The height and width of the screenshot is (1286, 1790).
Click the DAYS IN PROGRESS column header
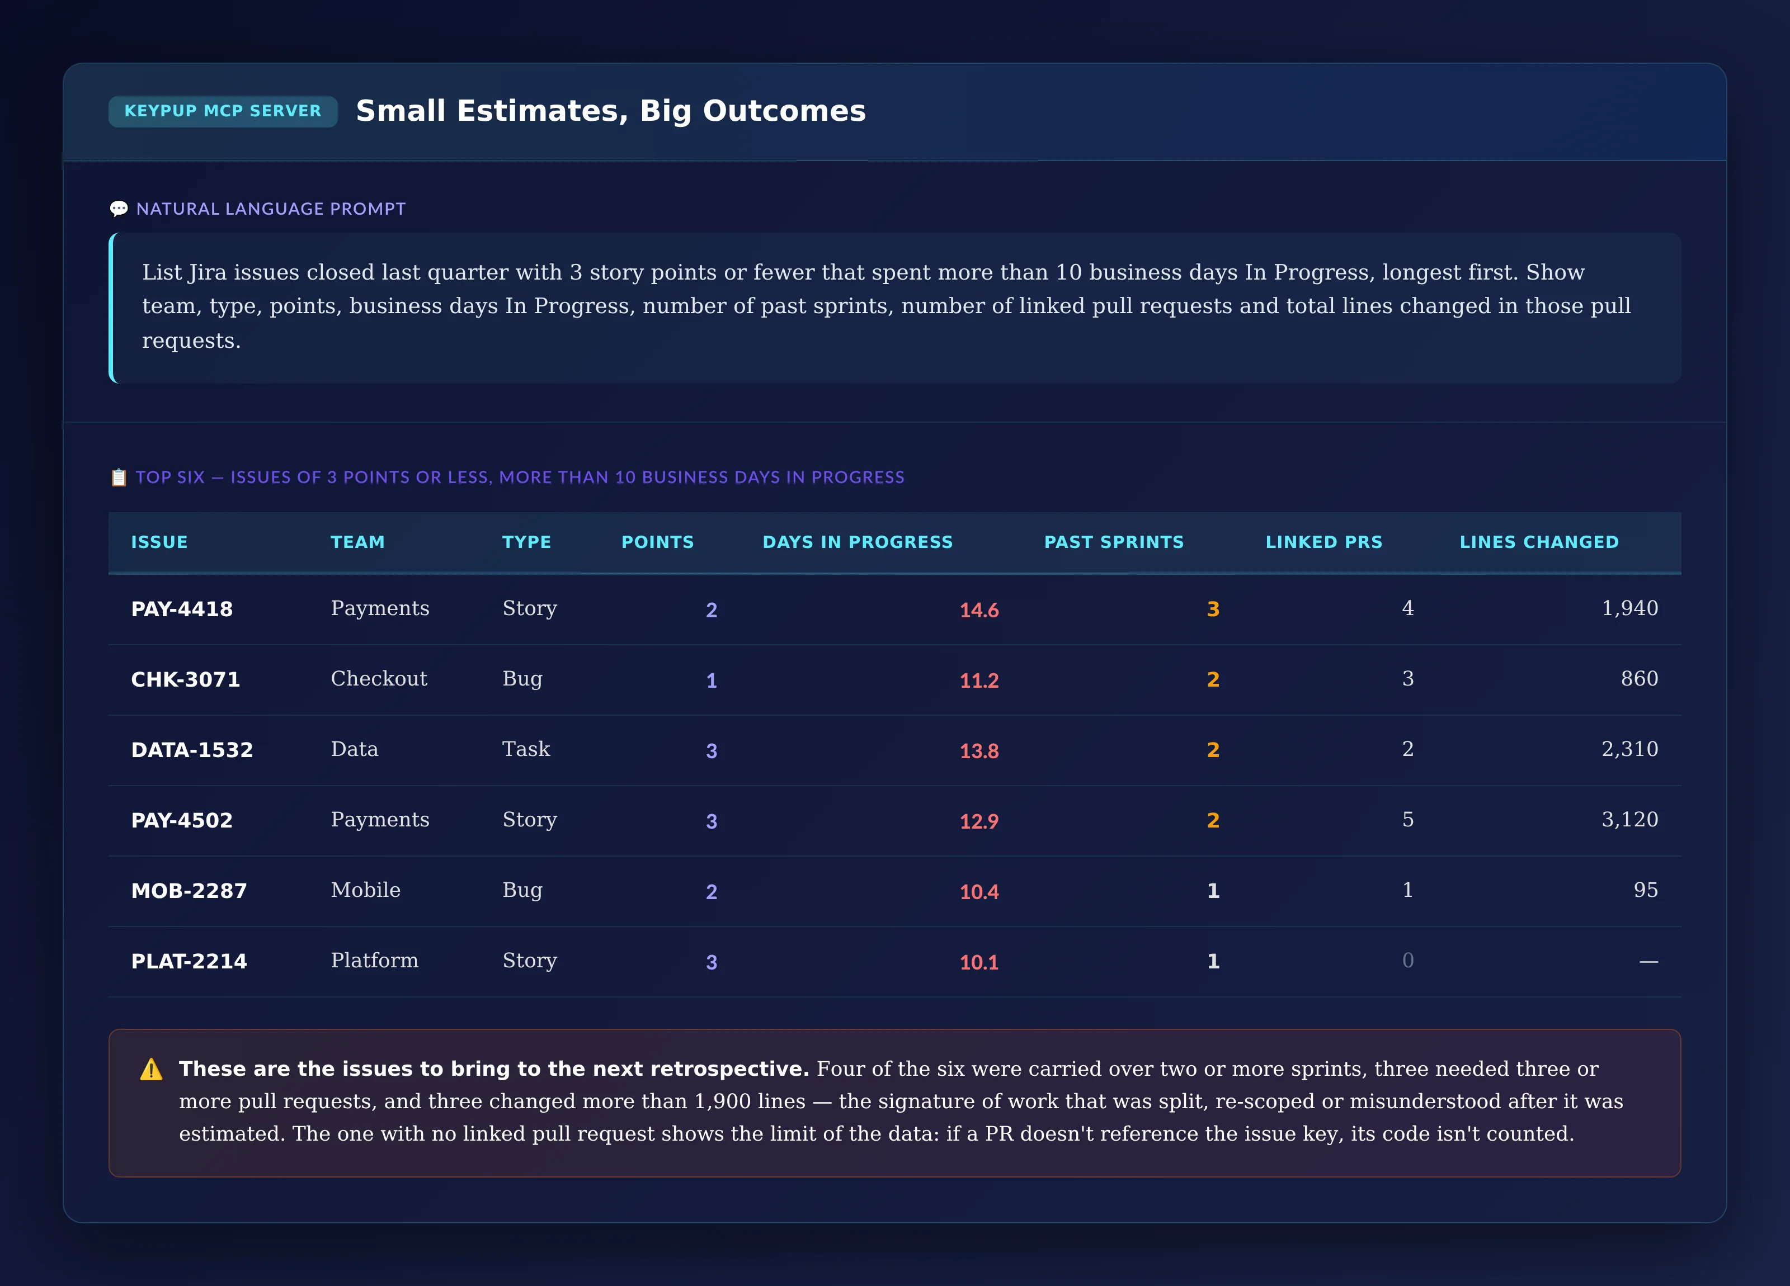pyautogui.click(x=858, y=542)
